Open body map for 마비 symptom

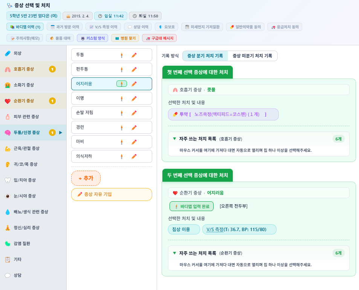coord(122,142)
